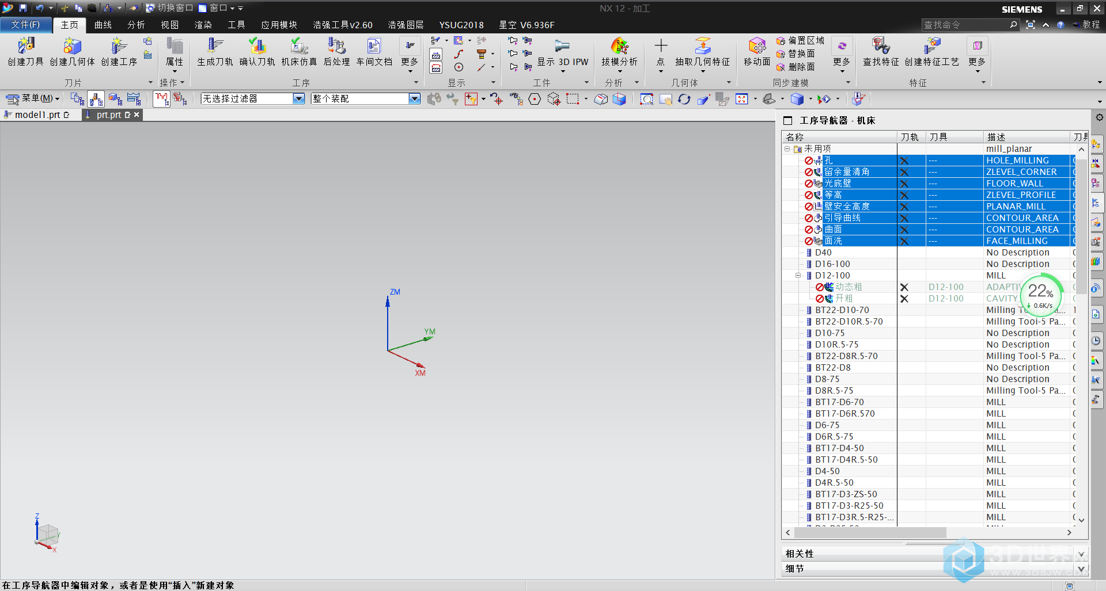Click the 查找命令 search field

[966, 25]
